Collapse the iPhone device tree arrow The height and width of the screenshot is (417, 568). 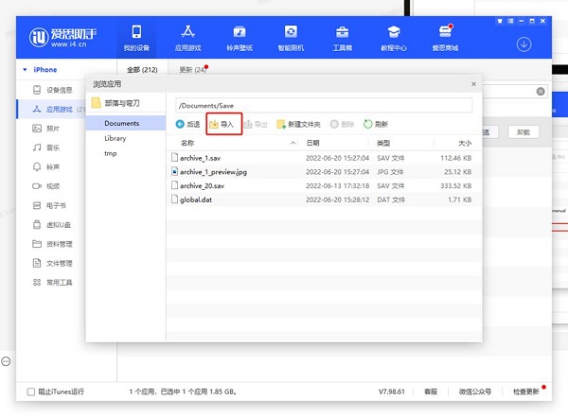[x=25, y=70]
